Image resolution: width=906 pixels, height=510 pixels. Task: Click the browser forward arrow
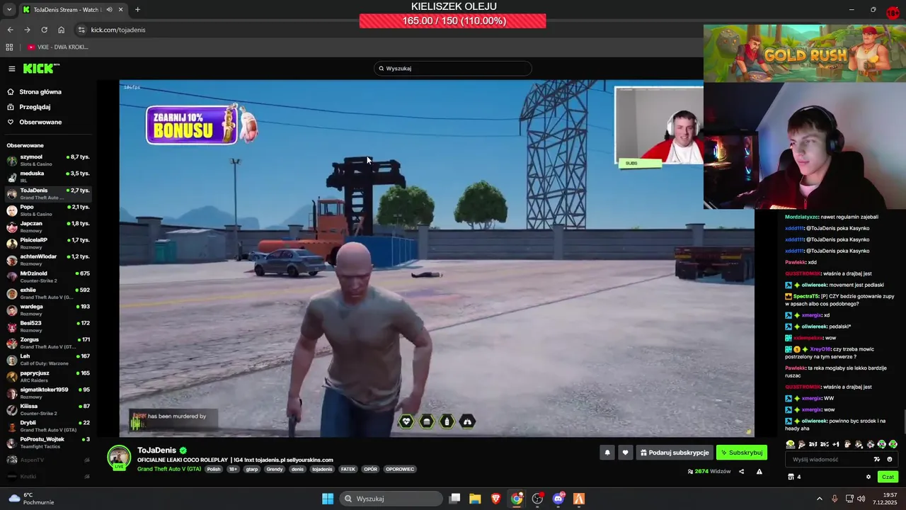pyautogui.click(x=27, y=30)
